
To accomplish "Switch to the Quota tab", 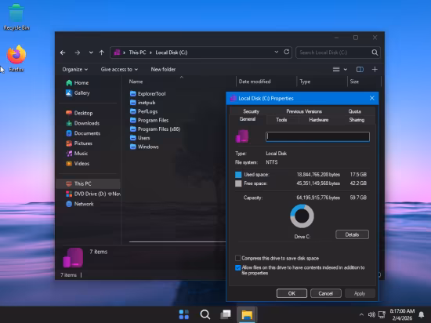I will pyautogui.click(x=354, y=111).
